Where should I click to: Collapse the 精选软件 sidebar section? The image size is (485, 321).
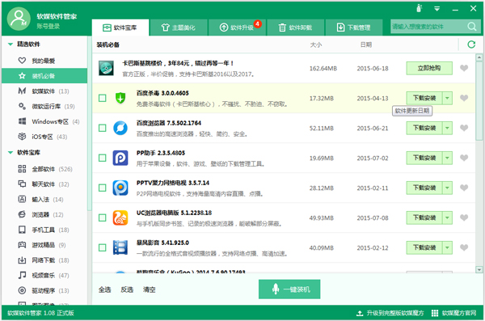pyautogui.click(x=11, y=44)
